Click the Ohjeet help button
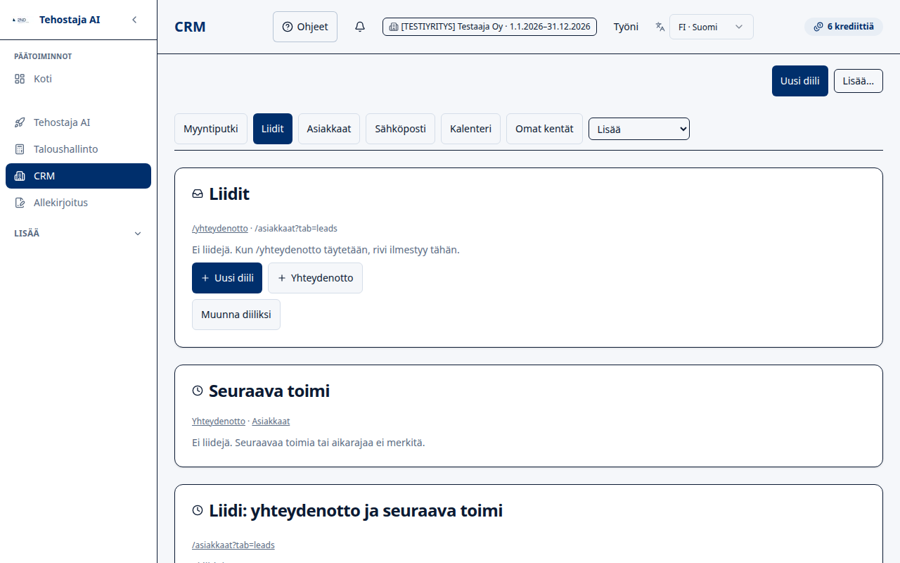Screen dimensions: 900x563 click(305, 27)
